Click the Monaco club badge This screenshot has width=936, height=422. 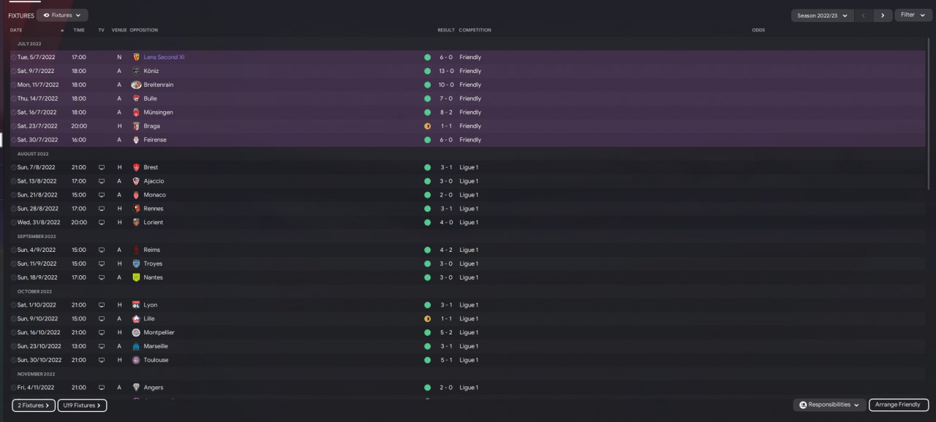136,195
